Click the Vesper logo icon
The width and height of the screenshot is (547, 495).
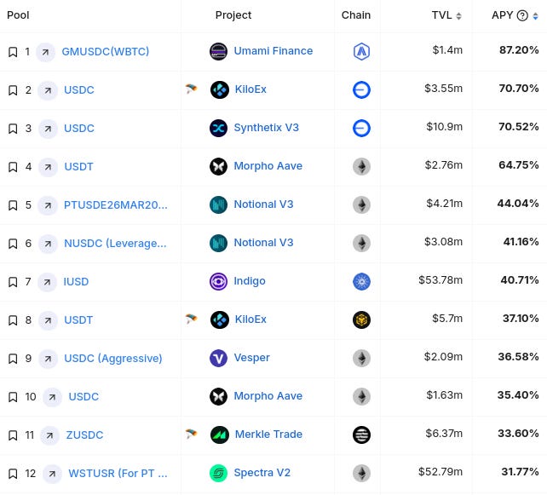tap(218, 358)
